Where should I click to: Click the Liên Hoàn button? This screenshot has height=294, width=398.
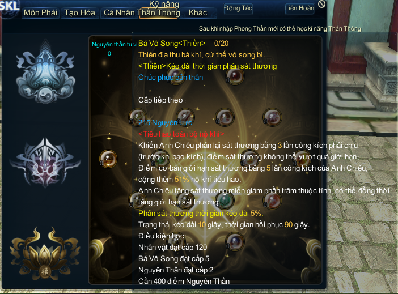coord(299,8)
